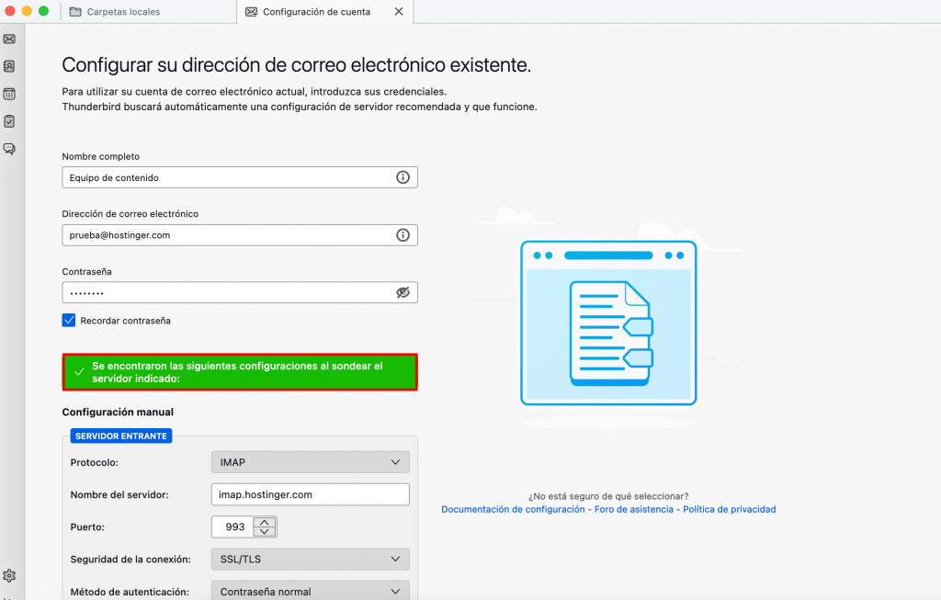Open the Tasks sidebar icon
Image resolution: width=941 pixels, height=600 pixels.
(x=9, y=121)
